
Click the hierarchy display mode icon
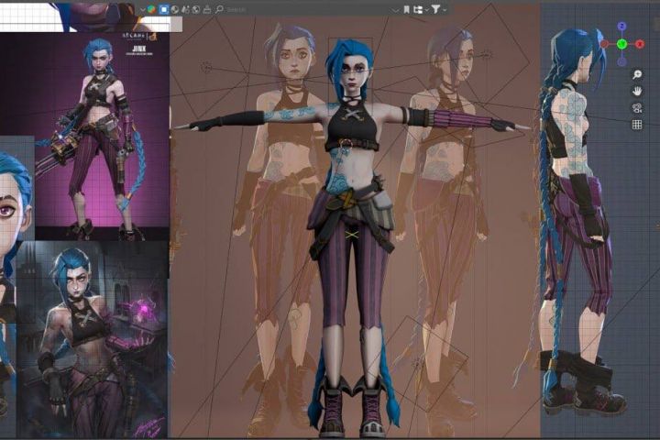(x=418, y=9)
